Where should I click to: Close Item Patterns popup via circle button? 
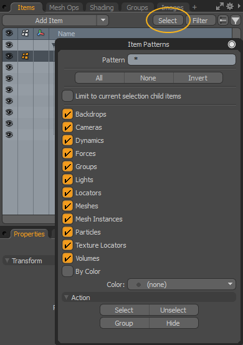pyautogui.click(x=232, y=44)
